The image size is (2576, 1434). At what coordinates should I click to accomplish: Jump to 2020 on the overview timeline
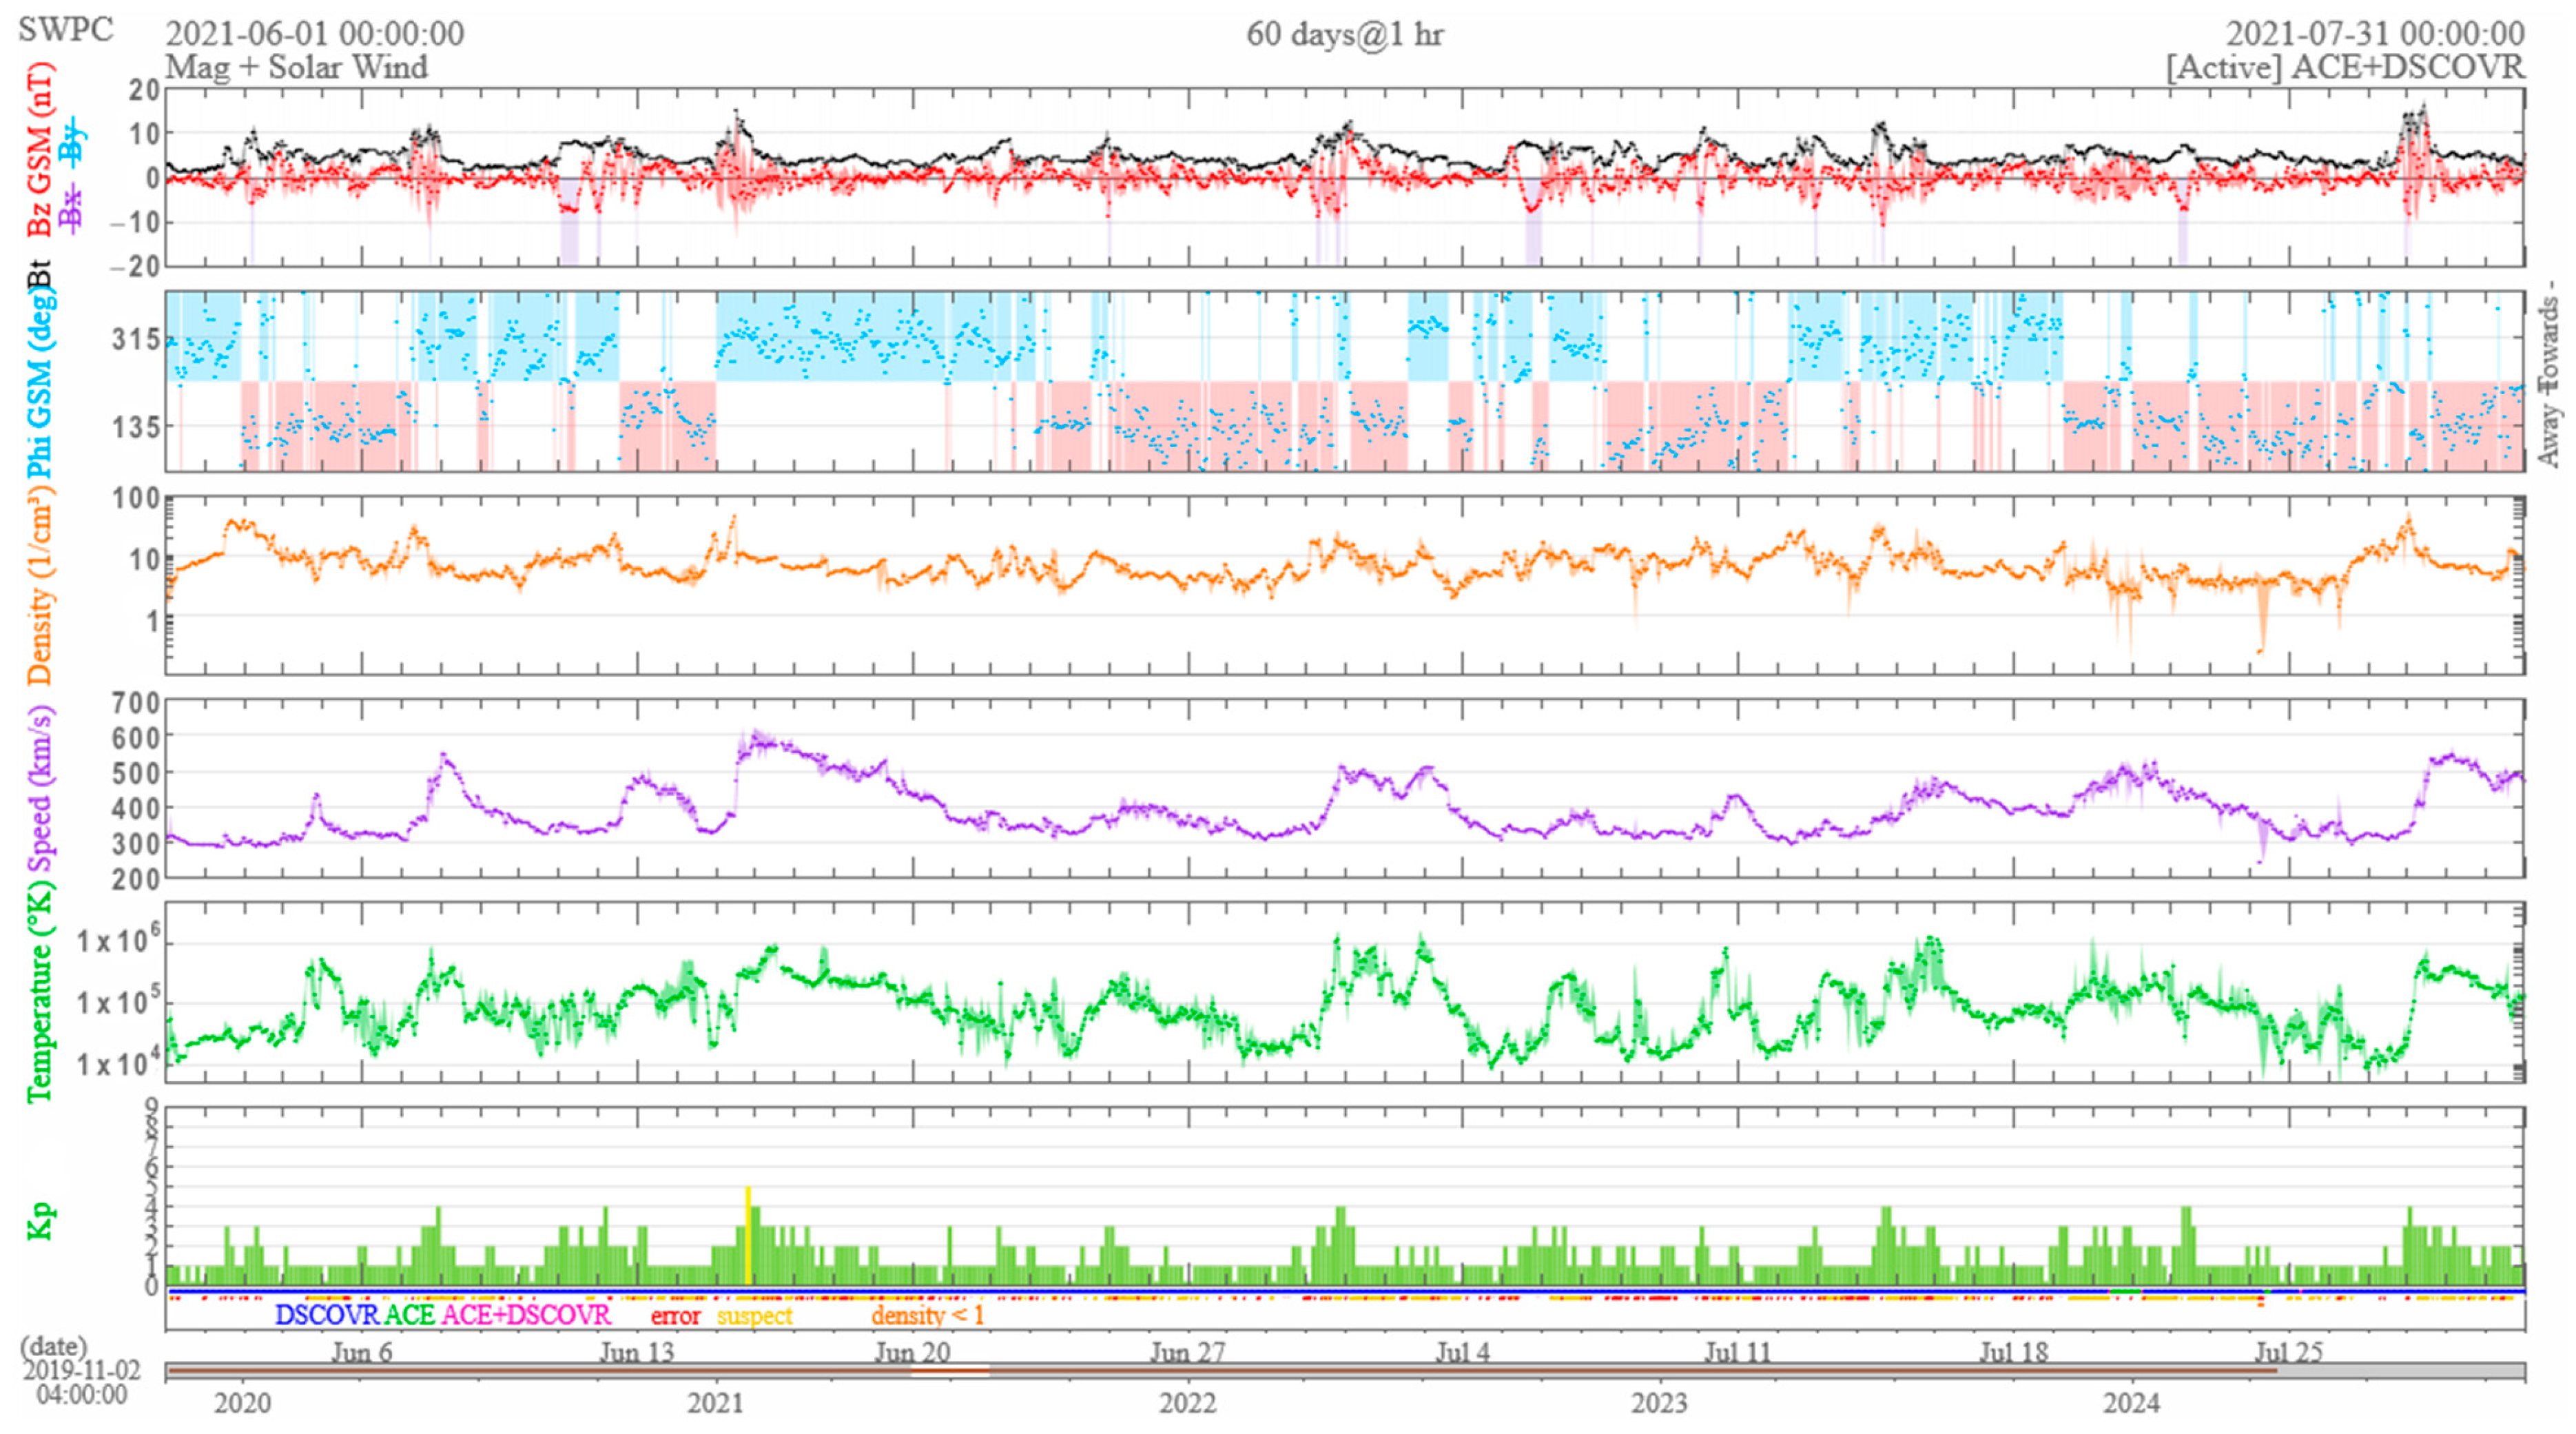pos(242,1403)
